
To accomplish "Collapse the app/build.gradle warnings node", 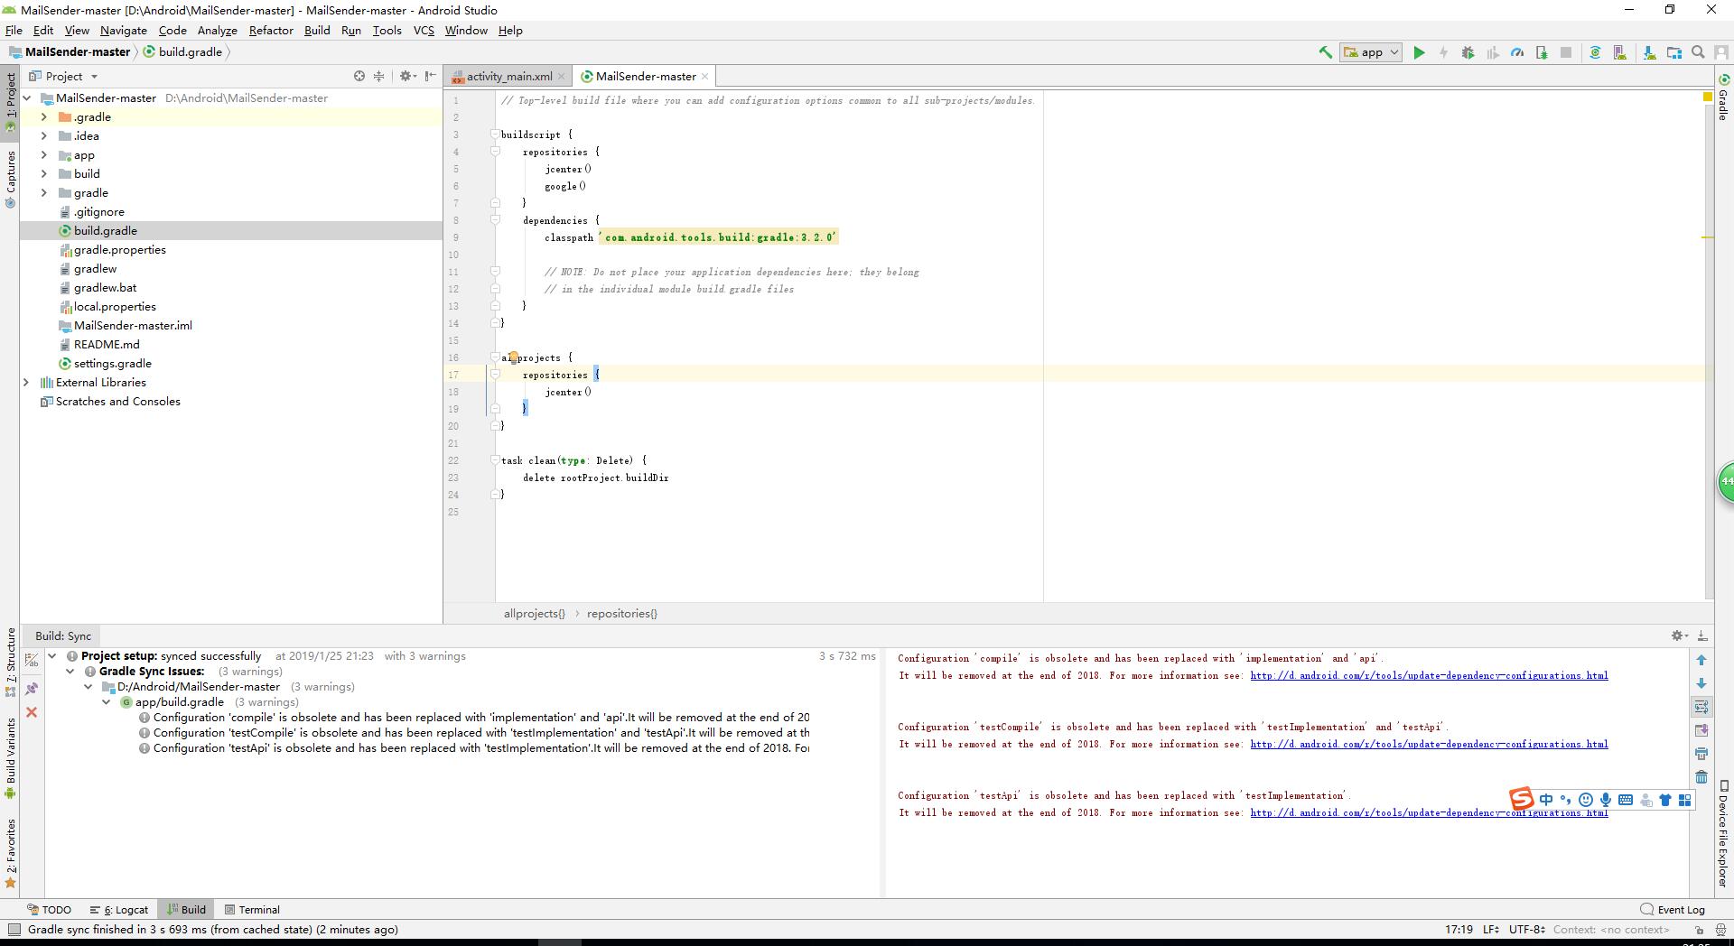I will [x=107, y=702].
